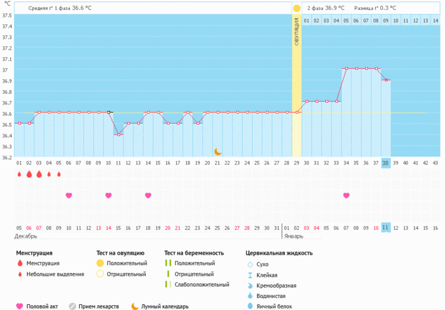Image resolution: width=445 pixels, height=310 pixels.
Task: Click the empty circle icon beside 'Отрицательный' ovulation test
Action: tap(100, 274)
